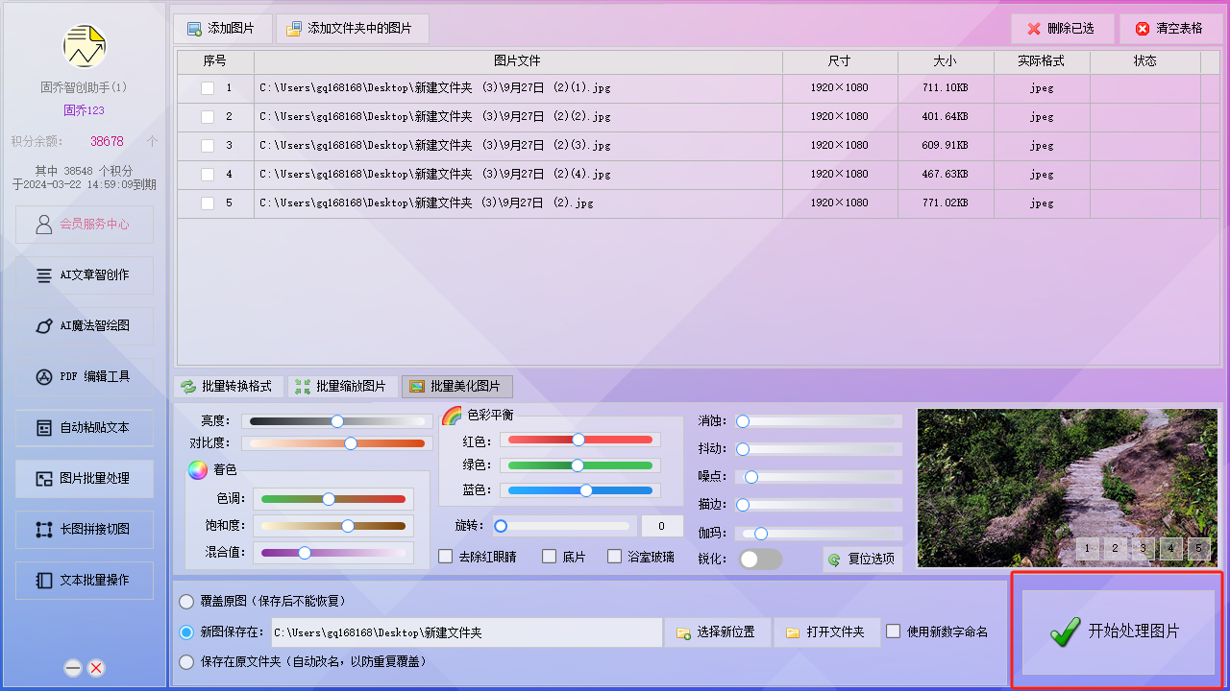
Task: Select 图片批量处理 in sidebar
Action: [85, 479]
